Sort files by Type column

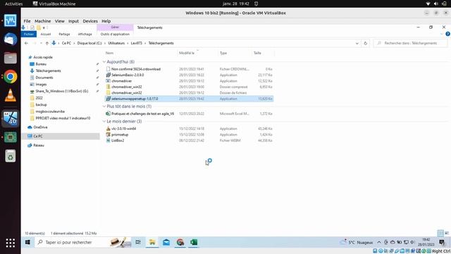223,53
